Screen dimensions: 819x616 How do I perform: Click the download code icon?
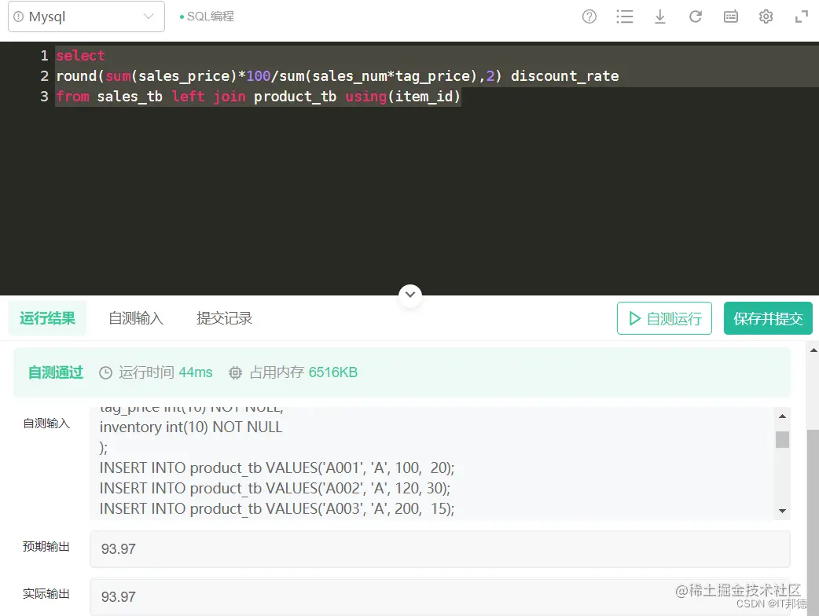point(659,16)
